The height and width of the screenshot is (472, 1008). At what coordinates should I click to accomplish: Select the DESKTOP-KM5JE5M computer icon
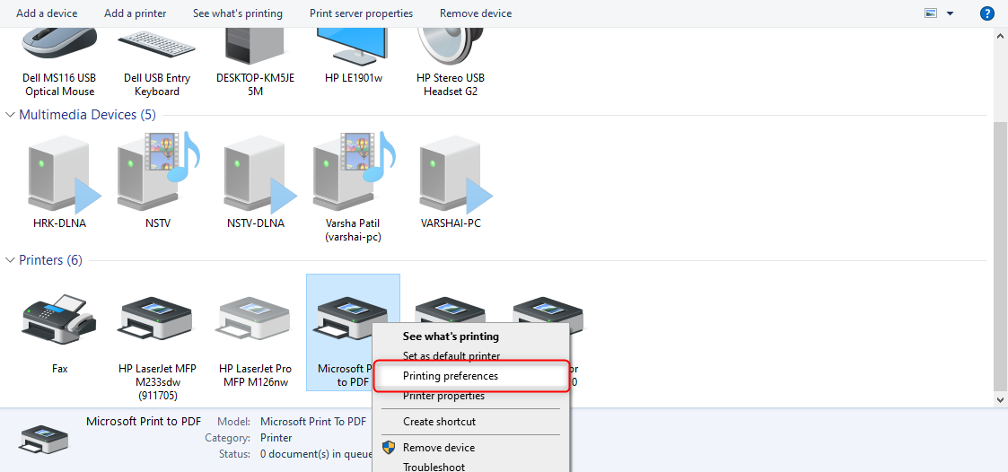255,61
